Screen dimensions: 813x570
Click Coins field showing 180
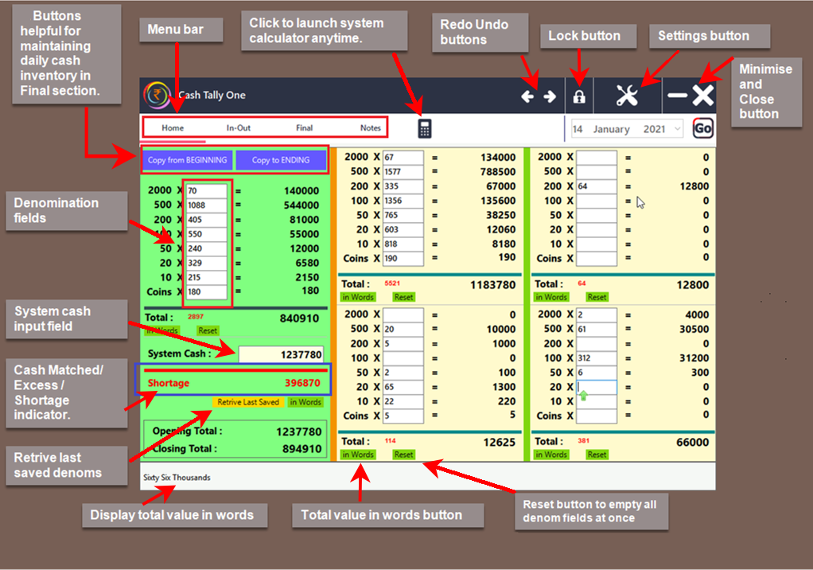pyautogui.click(x=206, y=292)
